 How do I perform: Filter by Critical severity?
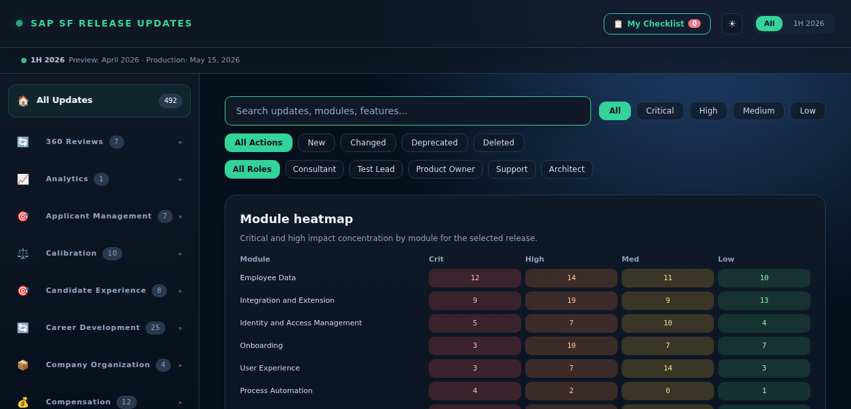[x=660, y=111]
